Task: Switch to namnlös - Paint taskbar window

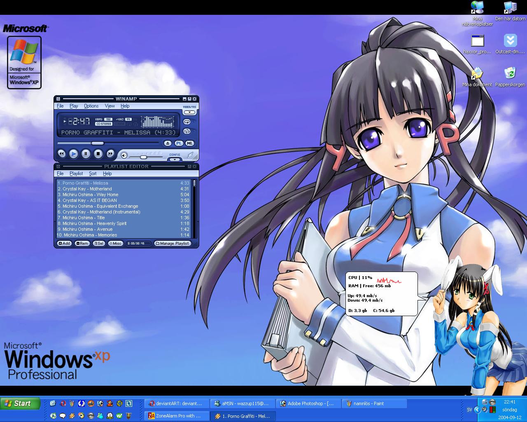Action: (374, 403)
